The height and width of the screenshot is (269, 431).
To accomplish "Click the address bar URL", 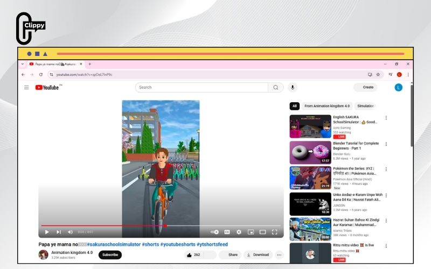I will [x=84, y=74].
